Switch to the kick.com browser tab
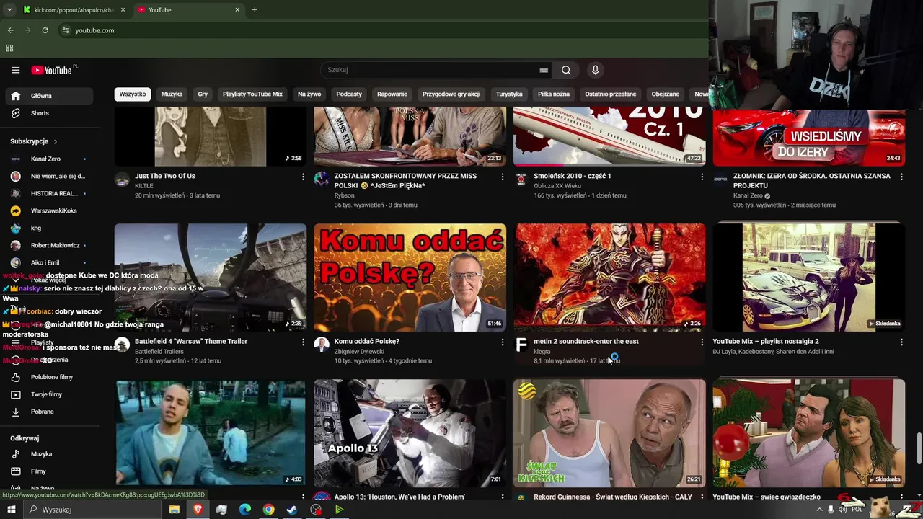 [x=74, y=9]
